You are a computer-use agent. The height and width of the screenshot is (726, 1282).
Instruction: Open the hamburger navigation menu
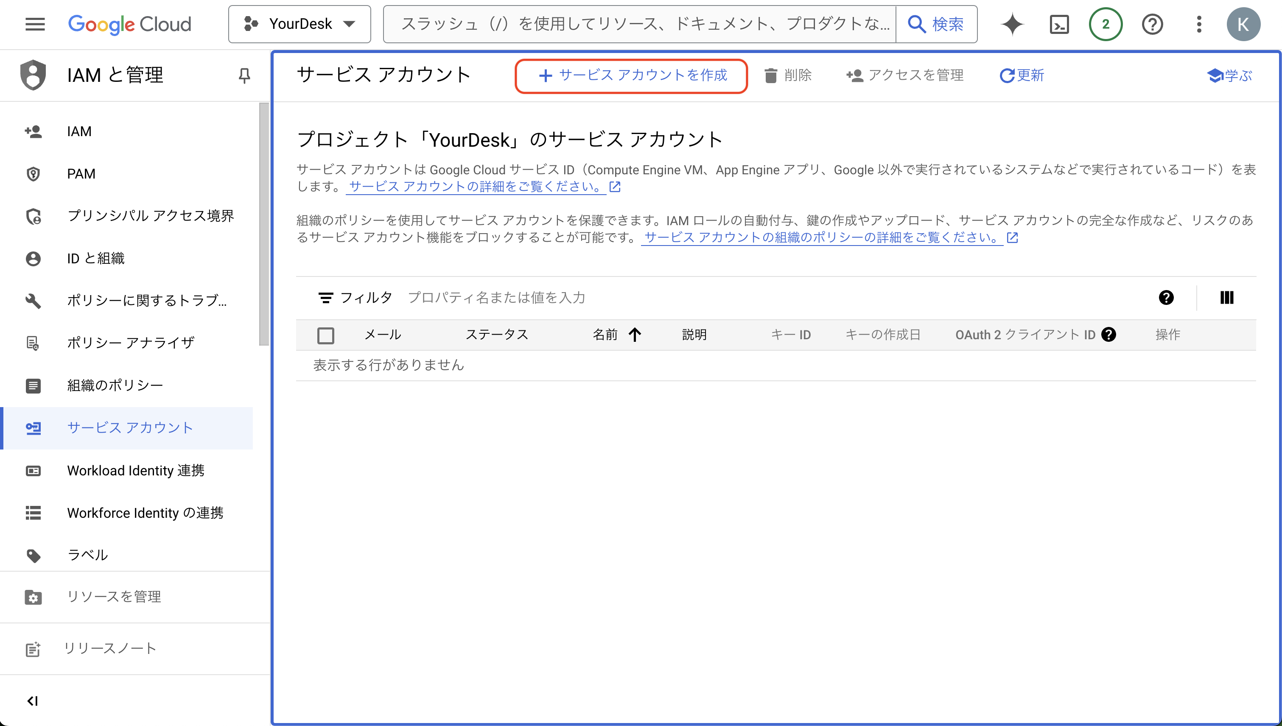pyautogui.click(x=35, y=24)
